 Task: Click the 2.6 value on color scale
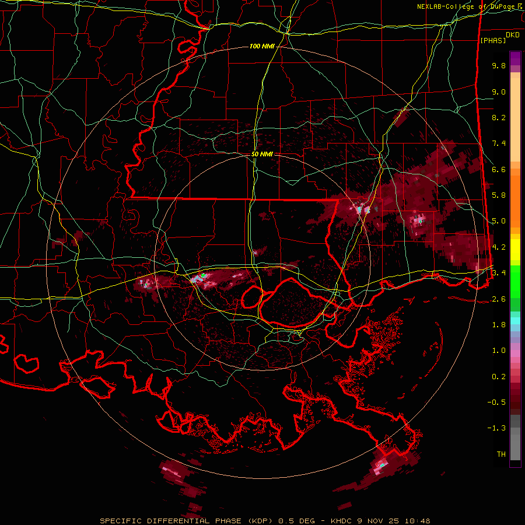point(499,299)
